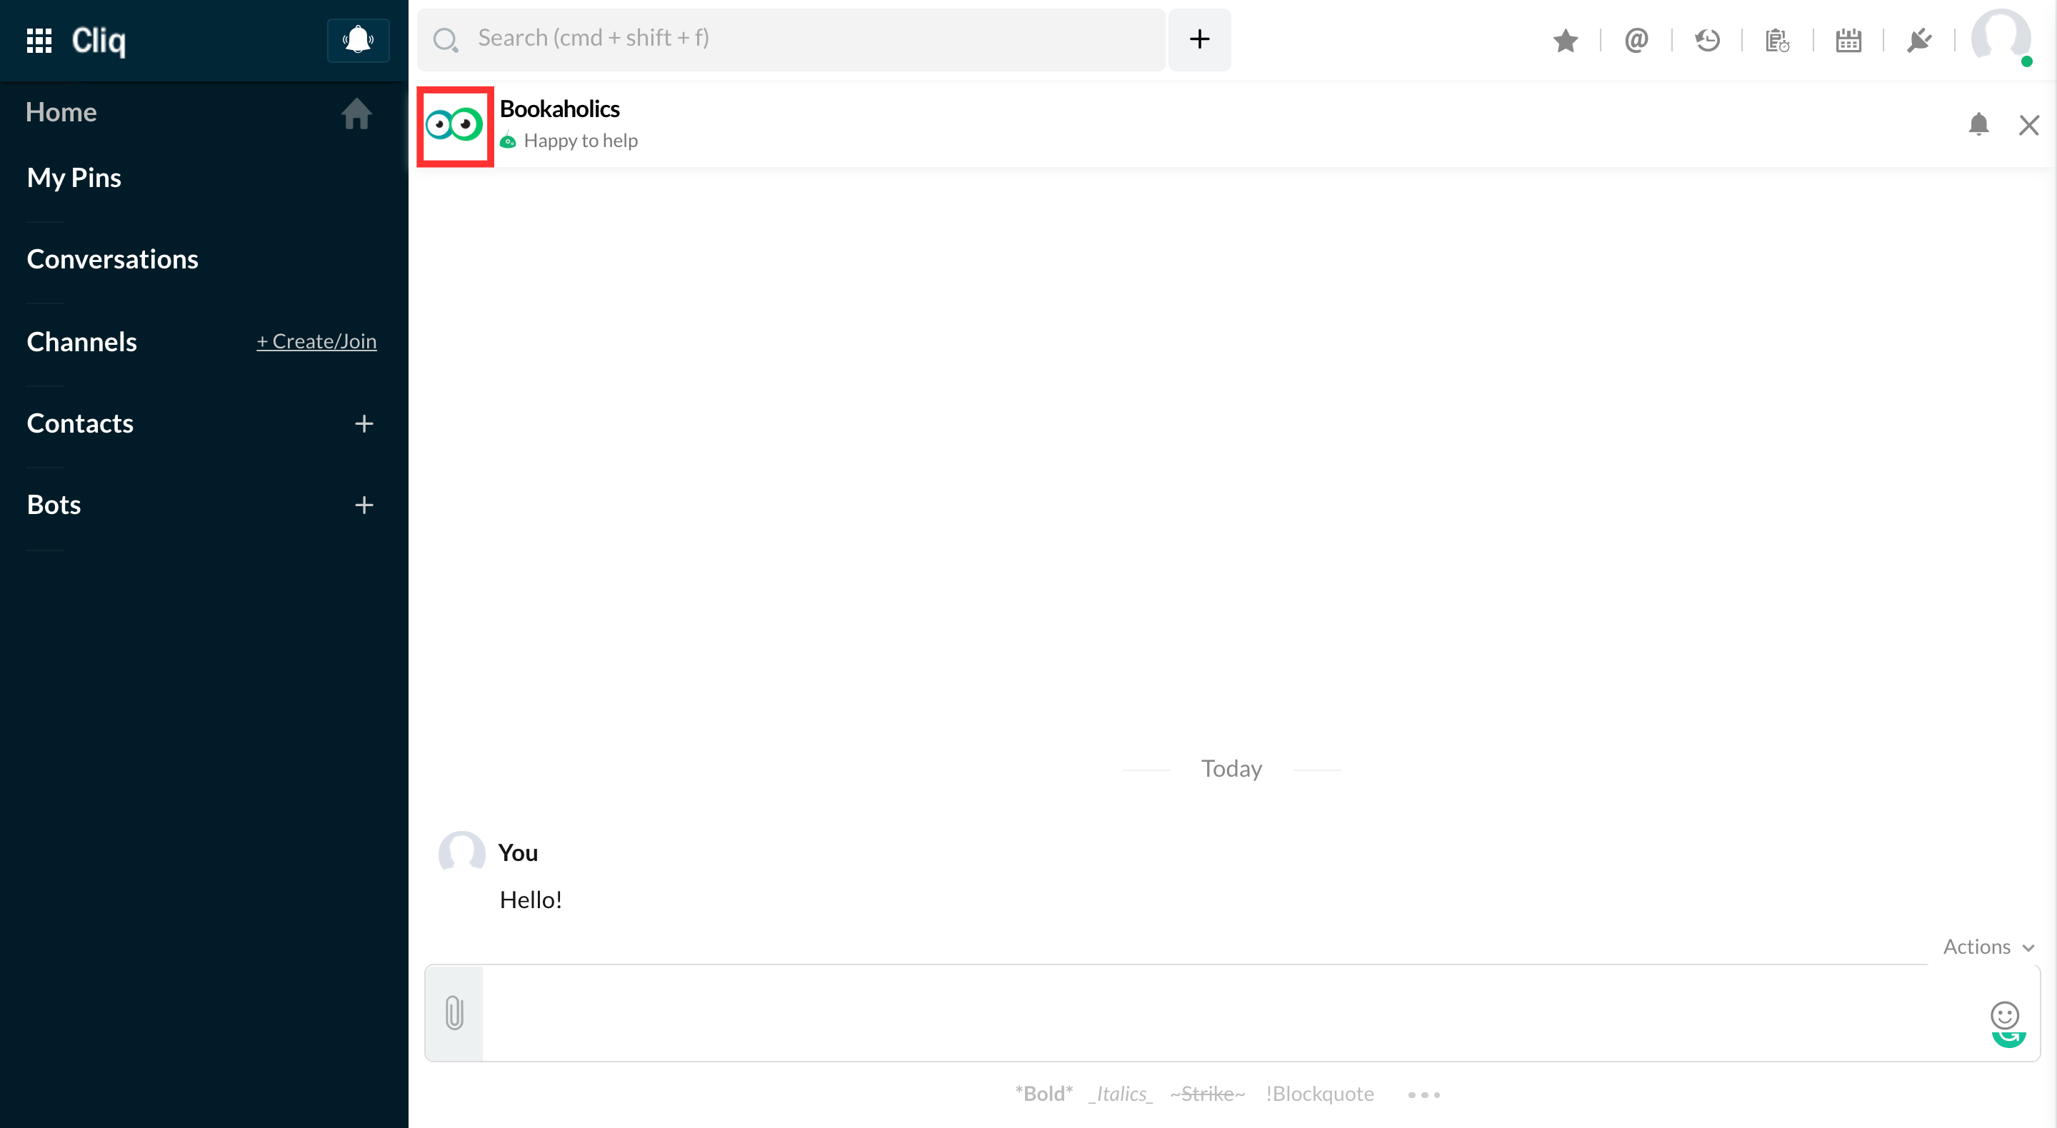
Task: Open recent history clock icon
Action: (1707, 40)
